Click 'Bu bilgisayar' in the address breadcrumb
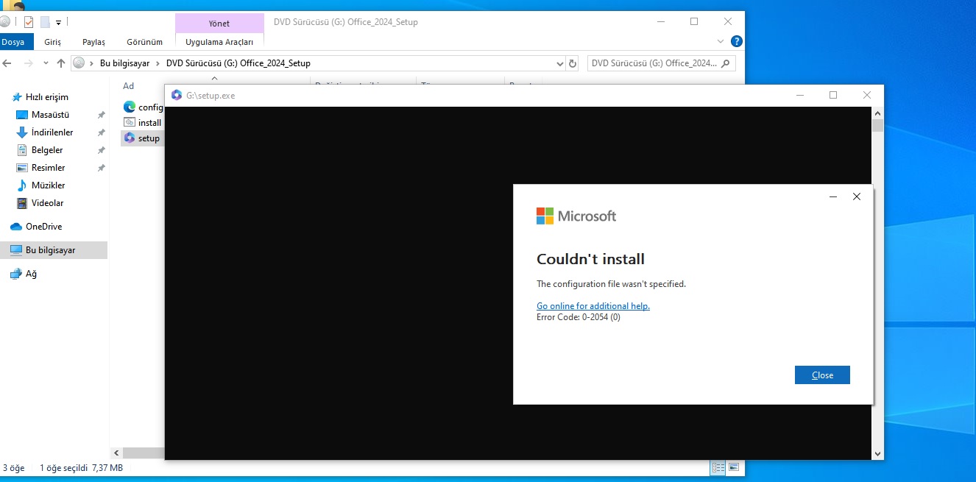 pyautogui.click(x=124, y=63)
